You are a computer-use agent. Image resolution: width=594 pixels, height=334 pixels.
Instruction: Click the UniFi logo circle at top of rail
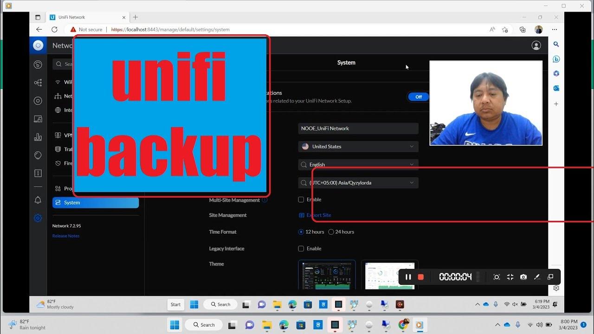point(38,45)
